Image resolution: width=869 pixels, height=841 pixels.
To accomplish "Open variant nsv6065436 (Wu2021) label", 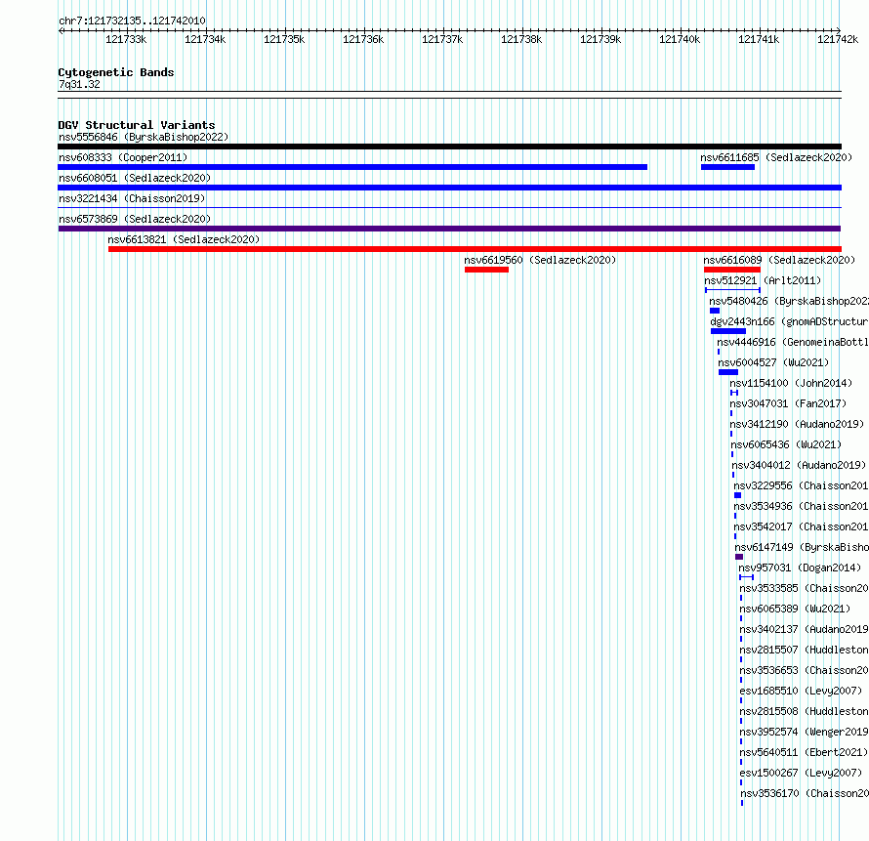I will pyautogui.click(x=786, y=444).
